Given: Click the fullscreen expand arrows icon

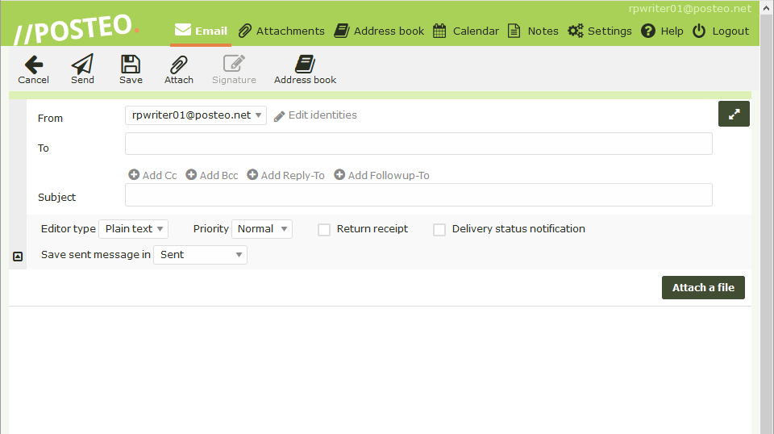Looking at the screenshot, I should (x=734, y=114).
